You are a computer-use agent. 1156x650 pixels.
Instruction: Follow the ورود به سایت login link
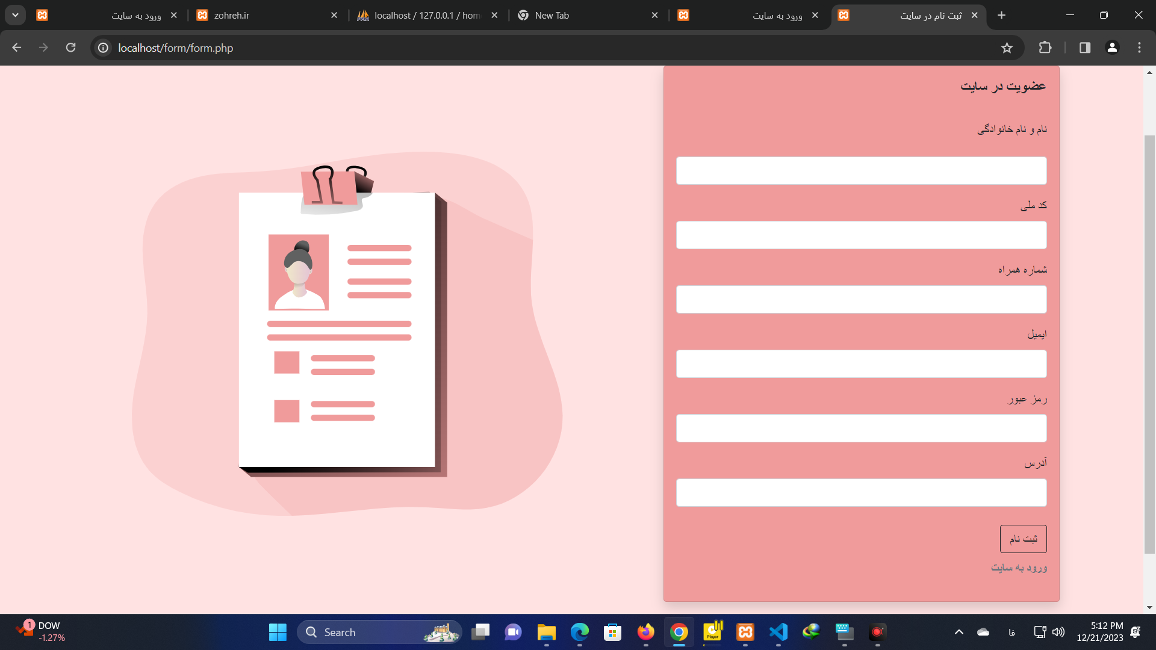[1019, 568]
